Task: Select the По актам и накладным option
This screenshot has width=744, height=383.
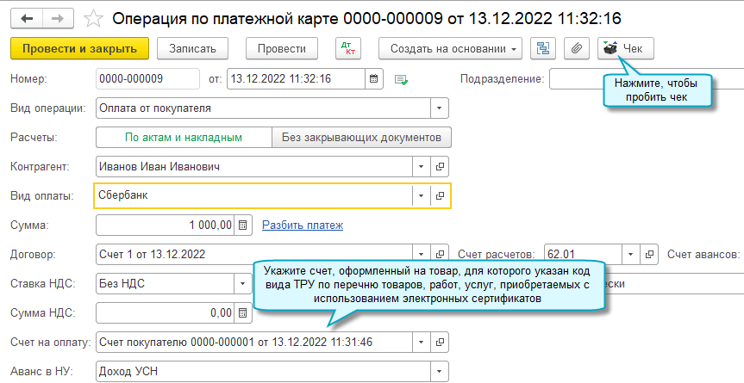Action: pyautogui.click(x=184, y=138)
